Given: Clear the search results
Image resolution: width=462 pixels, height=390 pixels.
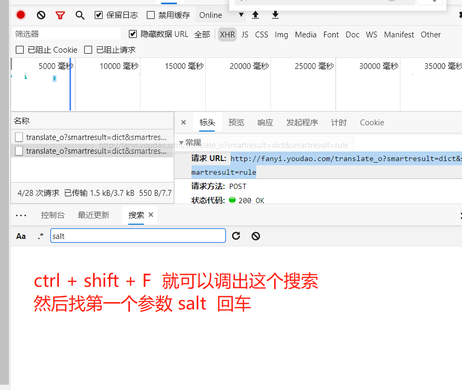Looking at the screenshot, I should [x=256, y=236].
